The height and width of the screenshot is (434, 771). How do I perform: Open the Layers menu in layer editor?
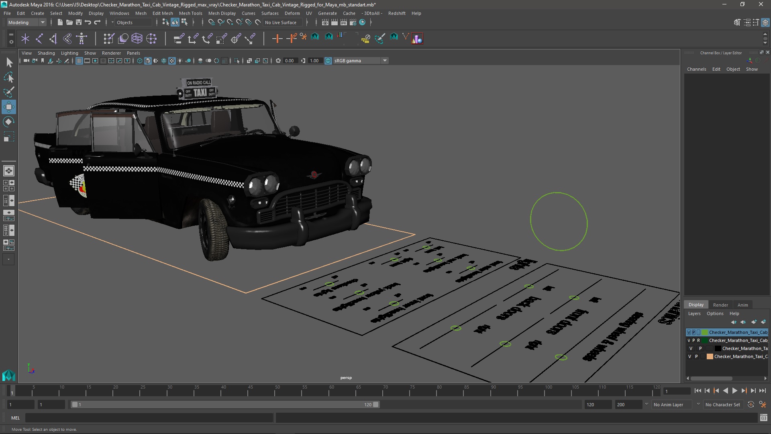(x=694, y=313)
